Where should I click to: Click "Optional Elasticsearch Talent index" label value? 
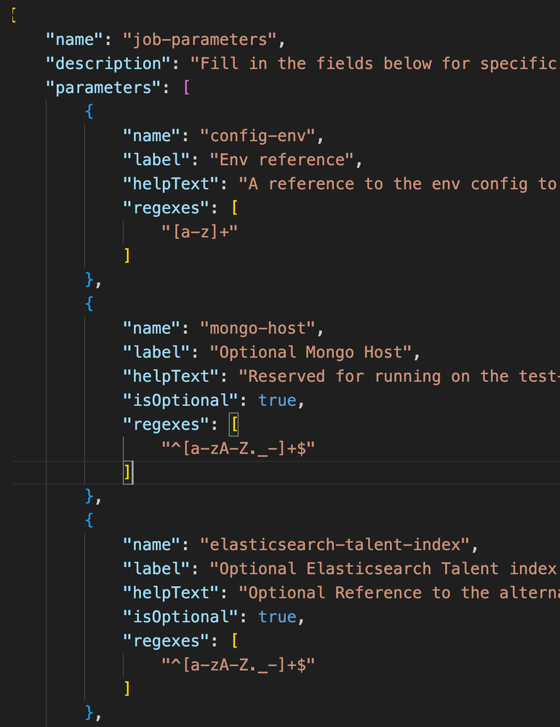point(384,569)
